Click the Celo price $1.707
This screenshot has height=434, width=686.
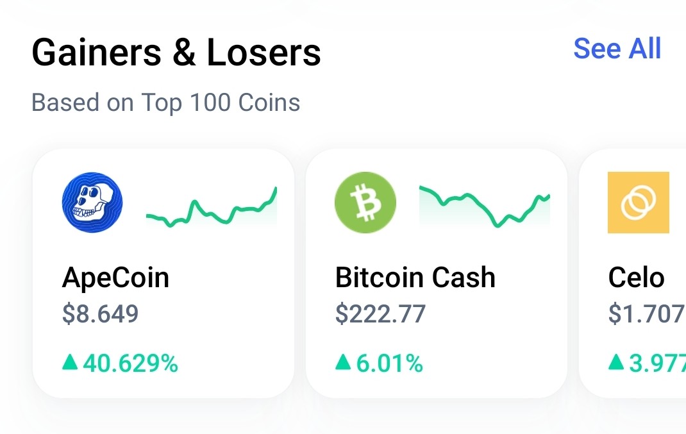pyautogui.click(x=647, y=313)
